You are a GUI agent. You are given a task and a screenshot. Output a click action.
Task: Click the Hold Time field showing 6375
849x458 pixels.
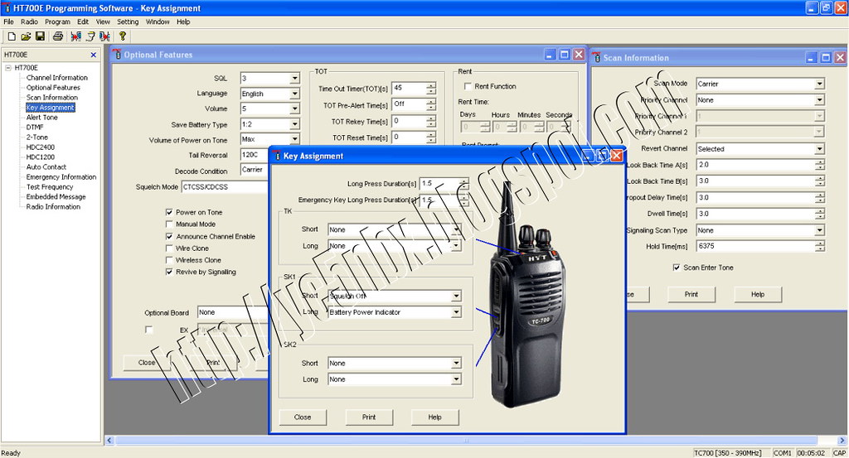tap(755, 246)
